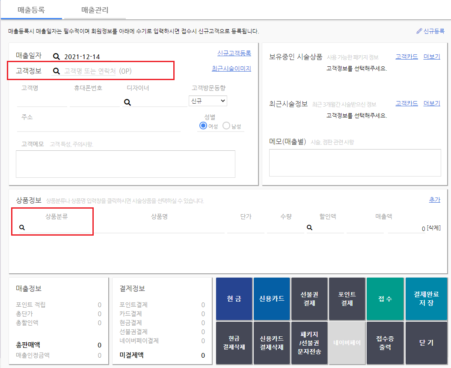This screenshot has height=368, width=451.
Task: Click the 고객정보 search magnifier icon
Action: coord(56,71)
